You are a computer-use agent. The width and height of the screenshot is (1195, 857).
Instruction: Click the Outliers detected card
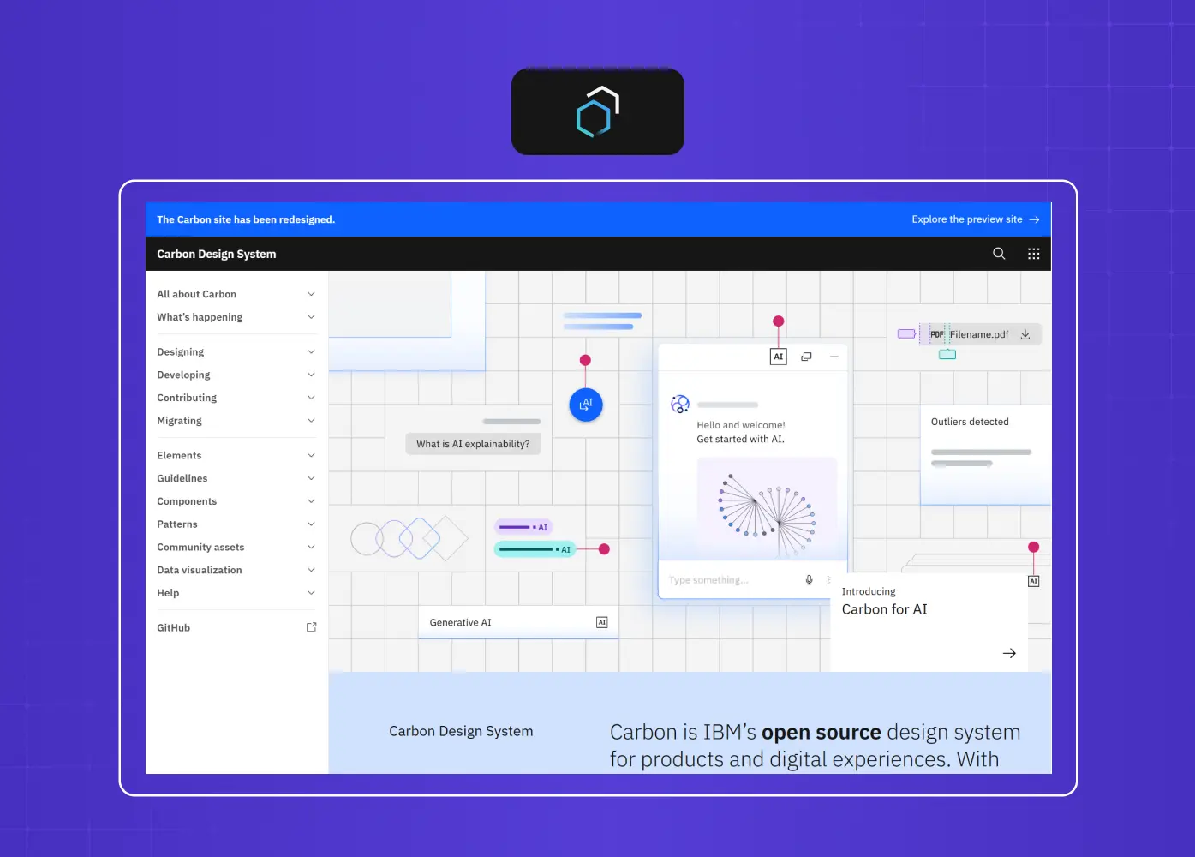(x=985, y=454)
